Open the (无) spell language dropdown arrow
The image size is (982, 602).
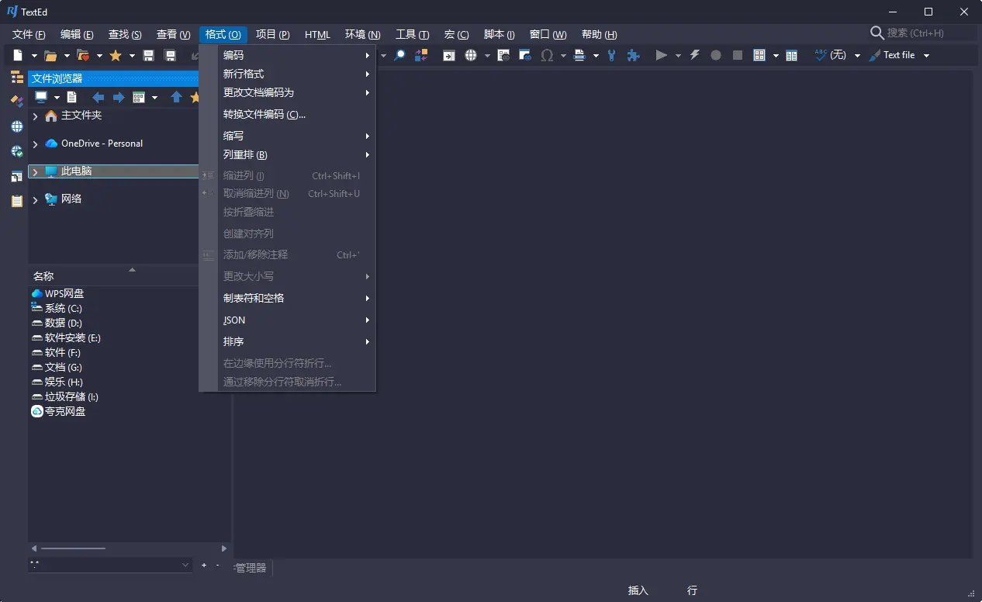(x=857, y=55)
